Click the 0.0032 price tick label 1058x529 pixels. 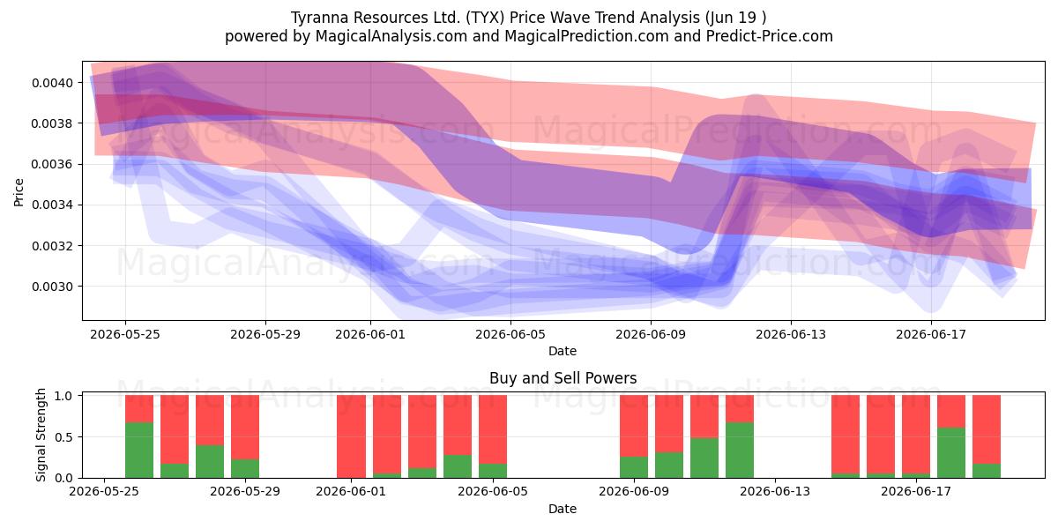click(55, 245)
